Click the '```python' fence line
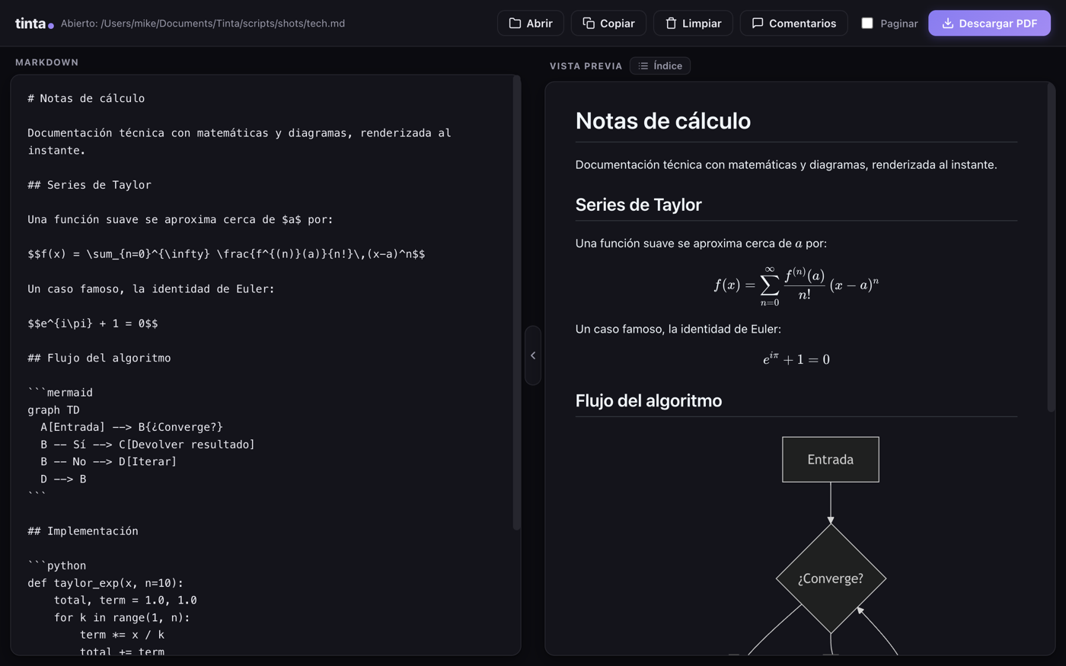 [x=57, y=566]
